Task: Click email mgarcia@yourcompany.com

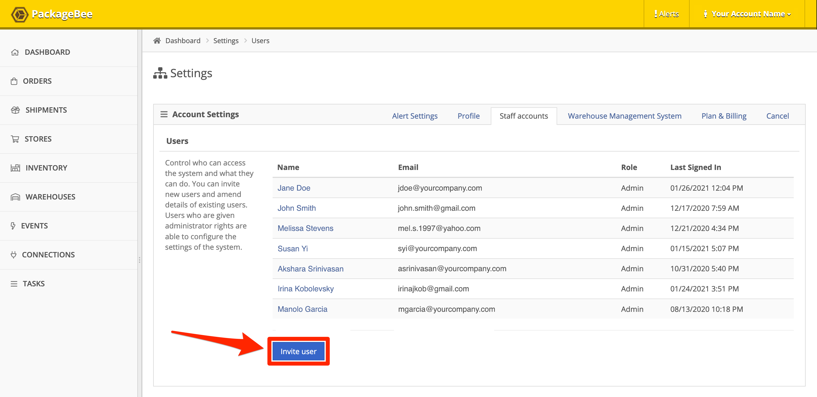Action: (446, 309)
